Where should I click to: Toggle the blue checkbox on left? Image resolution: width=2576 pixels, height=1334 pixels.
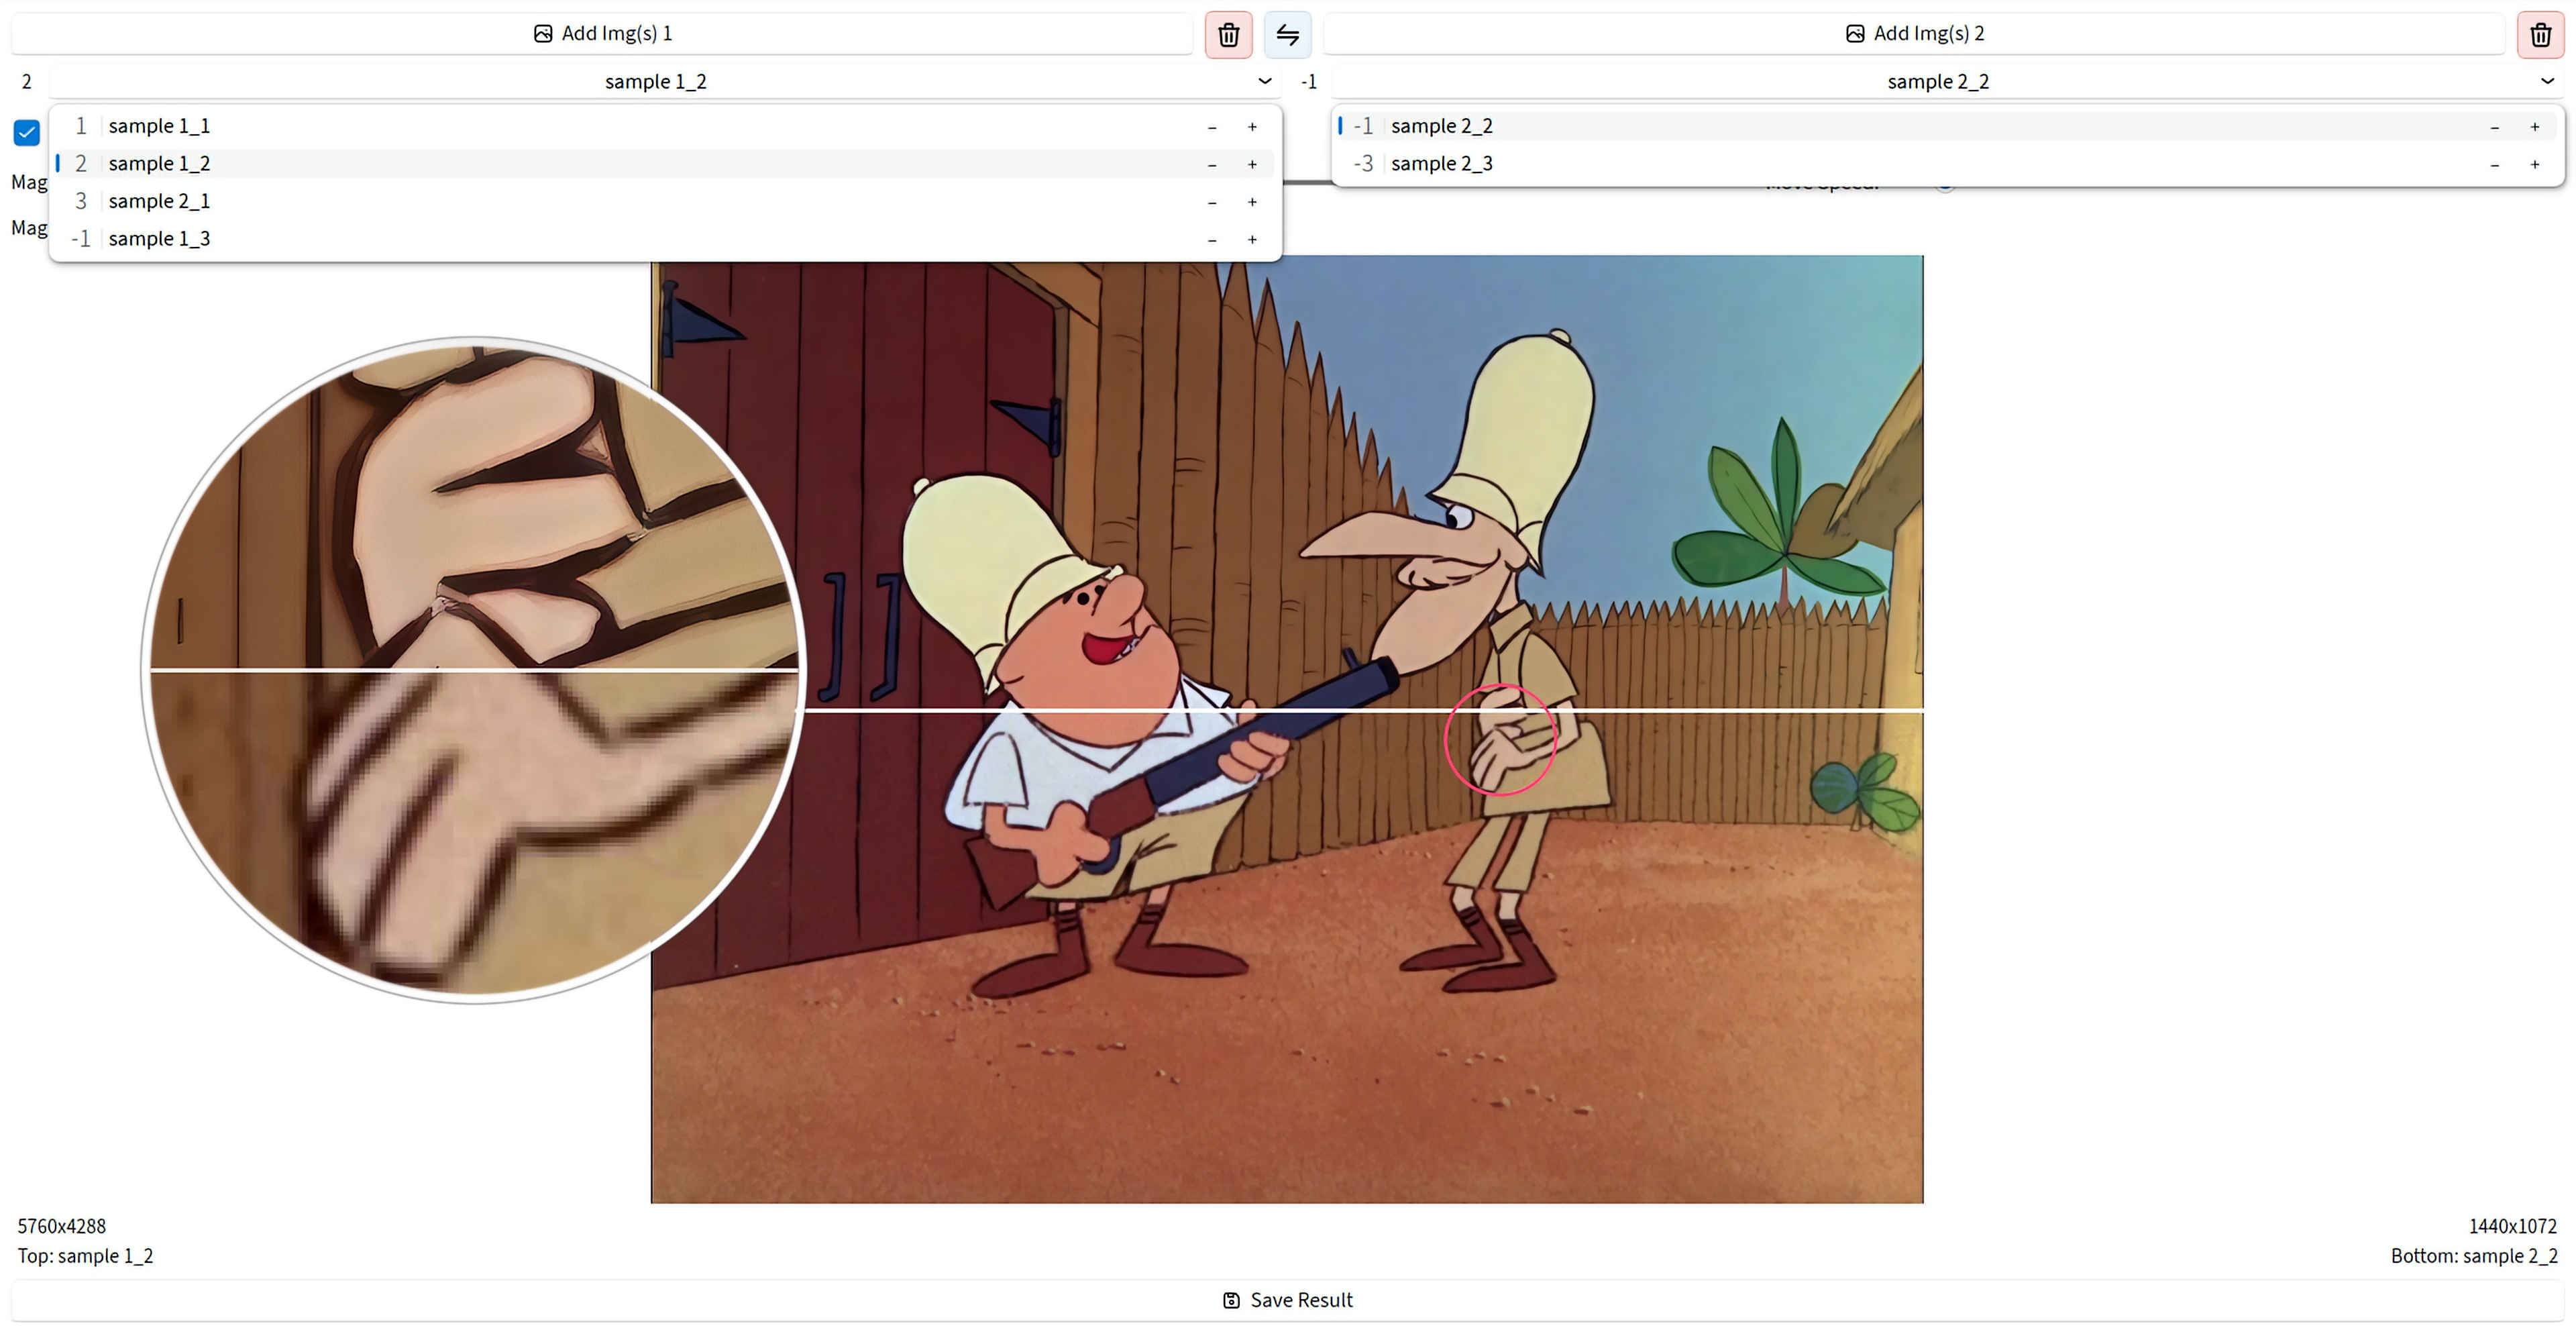[x=27, y=132]
